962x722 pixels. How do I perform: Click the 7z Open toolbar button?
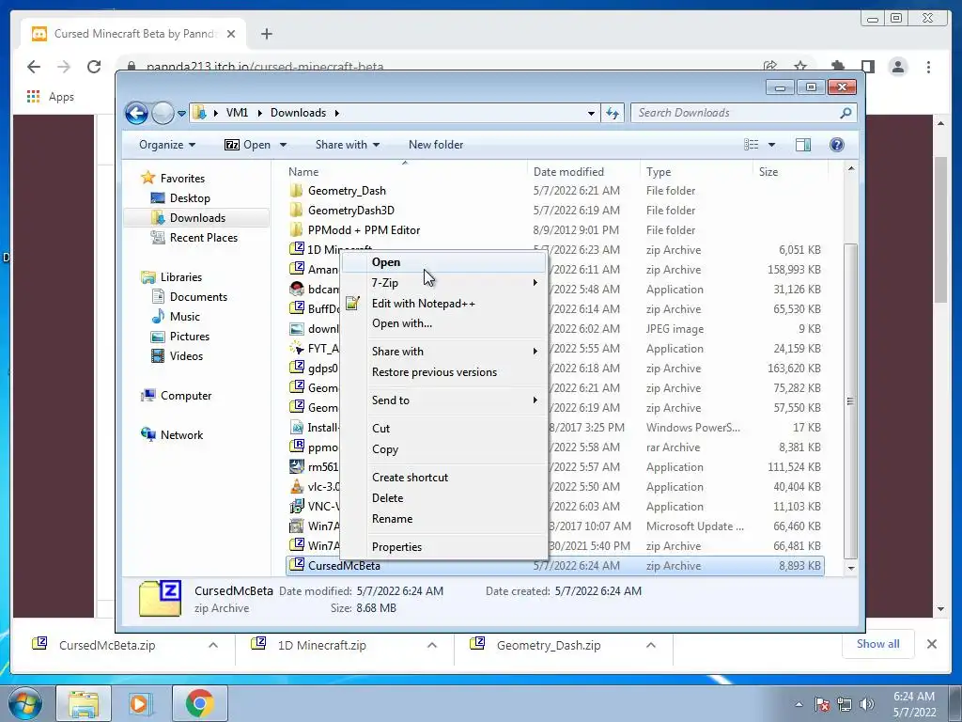click(x=247, y=145)
